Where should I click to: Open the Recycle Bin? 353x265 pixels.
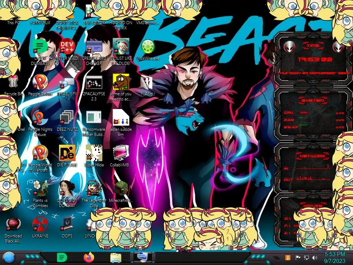pos(13,82)
